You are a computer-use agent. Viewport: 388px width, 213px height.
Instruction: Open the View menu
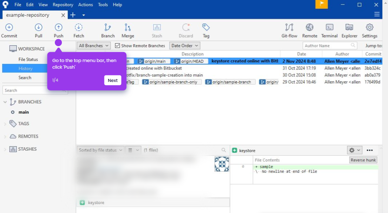point(43,5)
